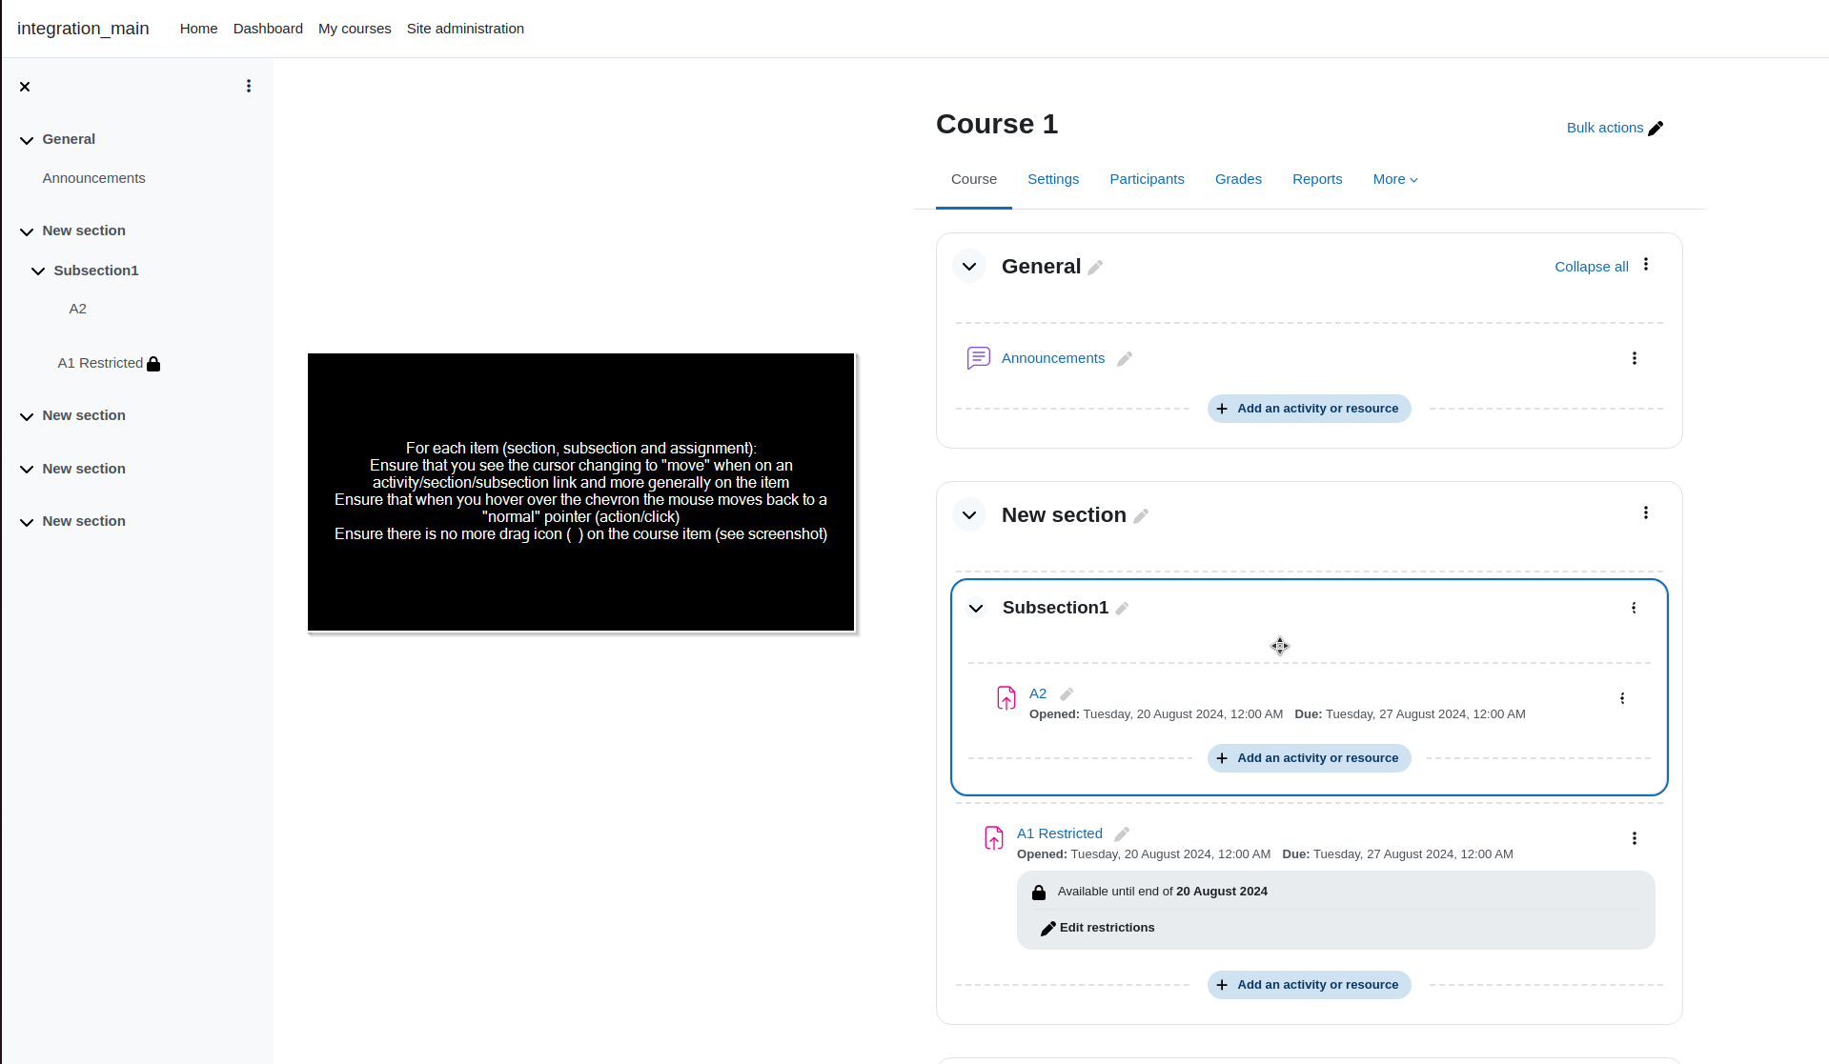Screen dimensions: 1829x1064
Task: Open Dashboard in top navigation
Action: click(268, 29)
